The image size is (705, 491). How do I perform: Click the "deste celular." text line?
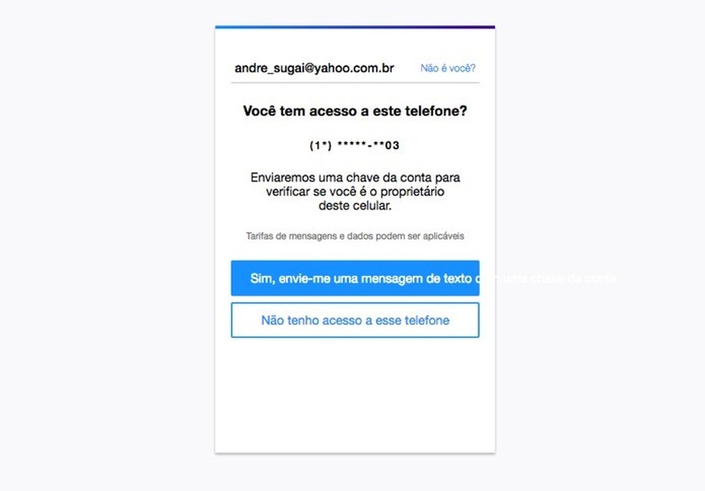click(x=355, y=206)
